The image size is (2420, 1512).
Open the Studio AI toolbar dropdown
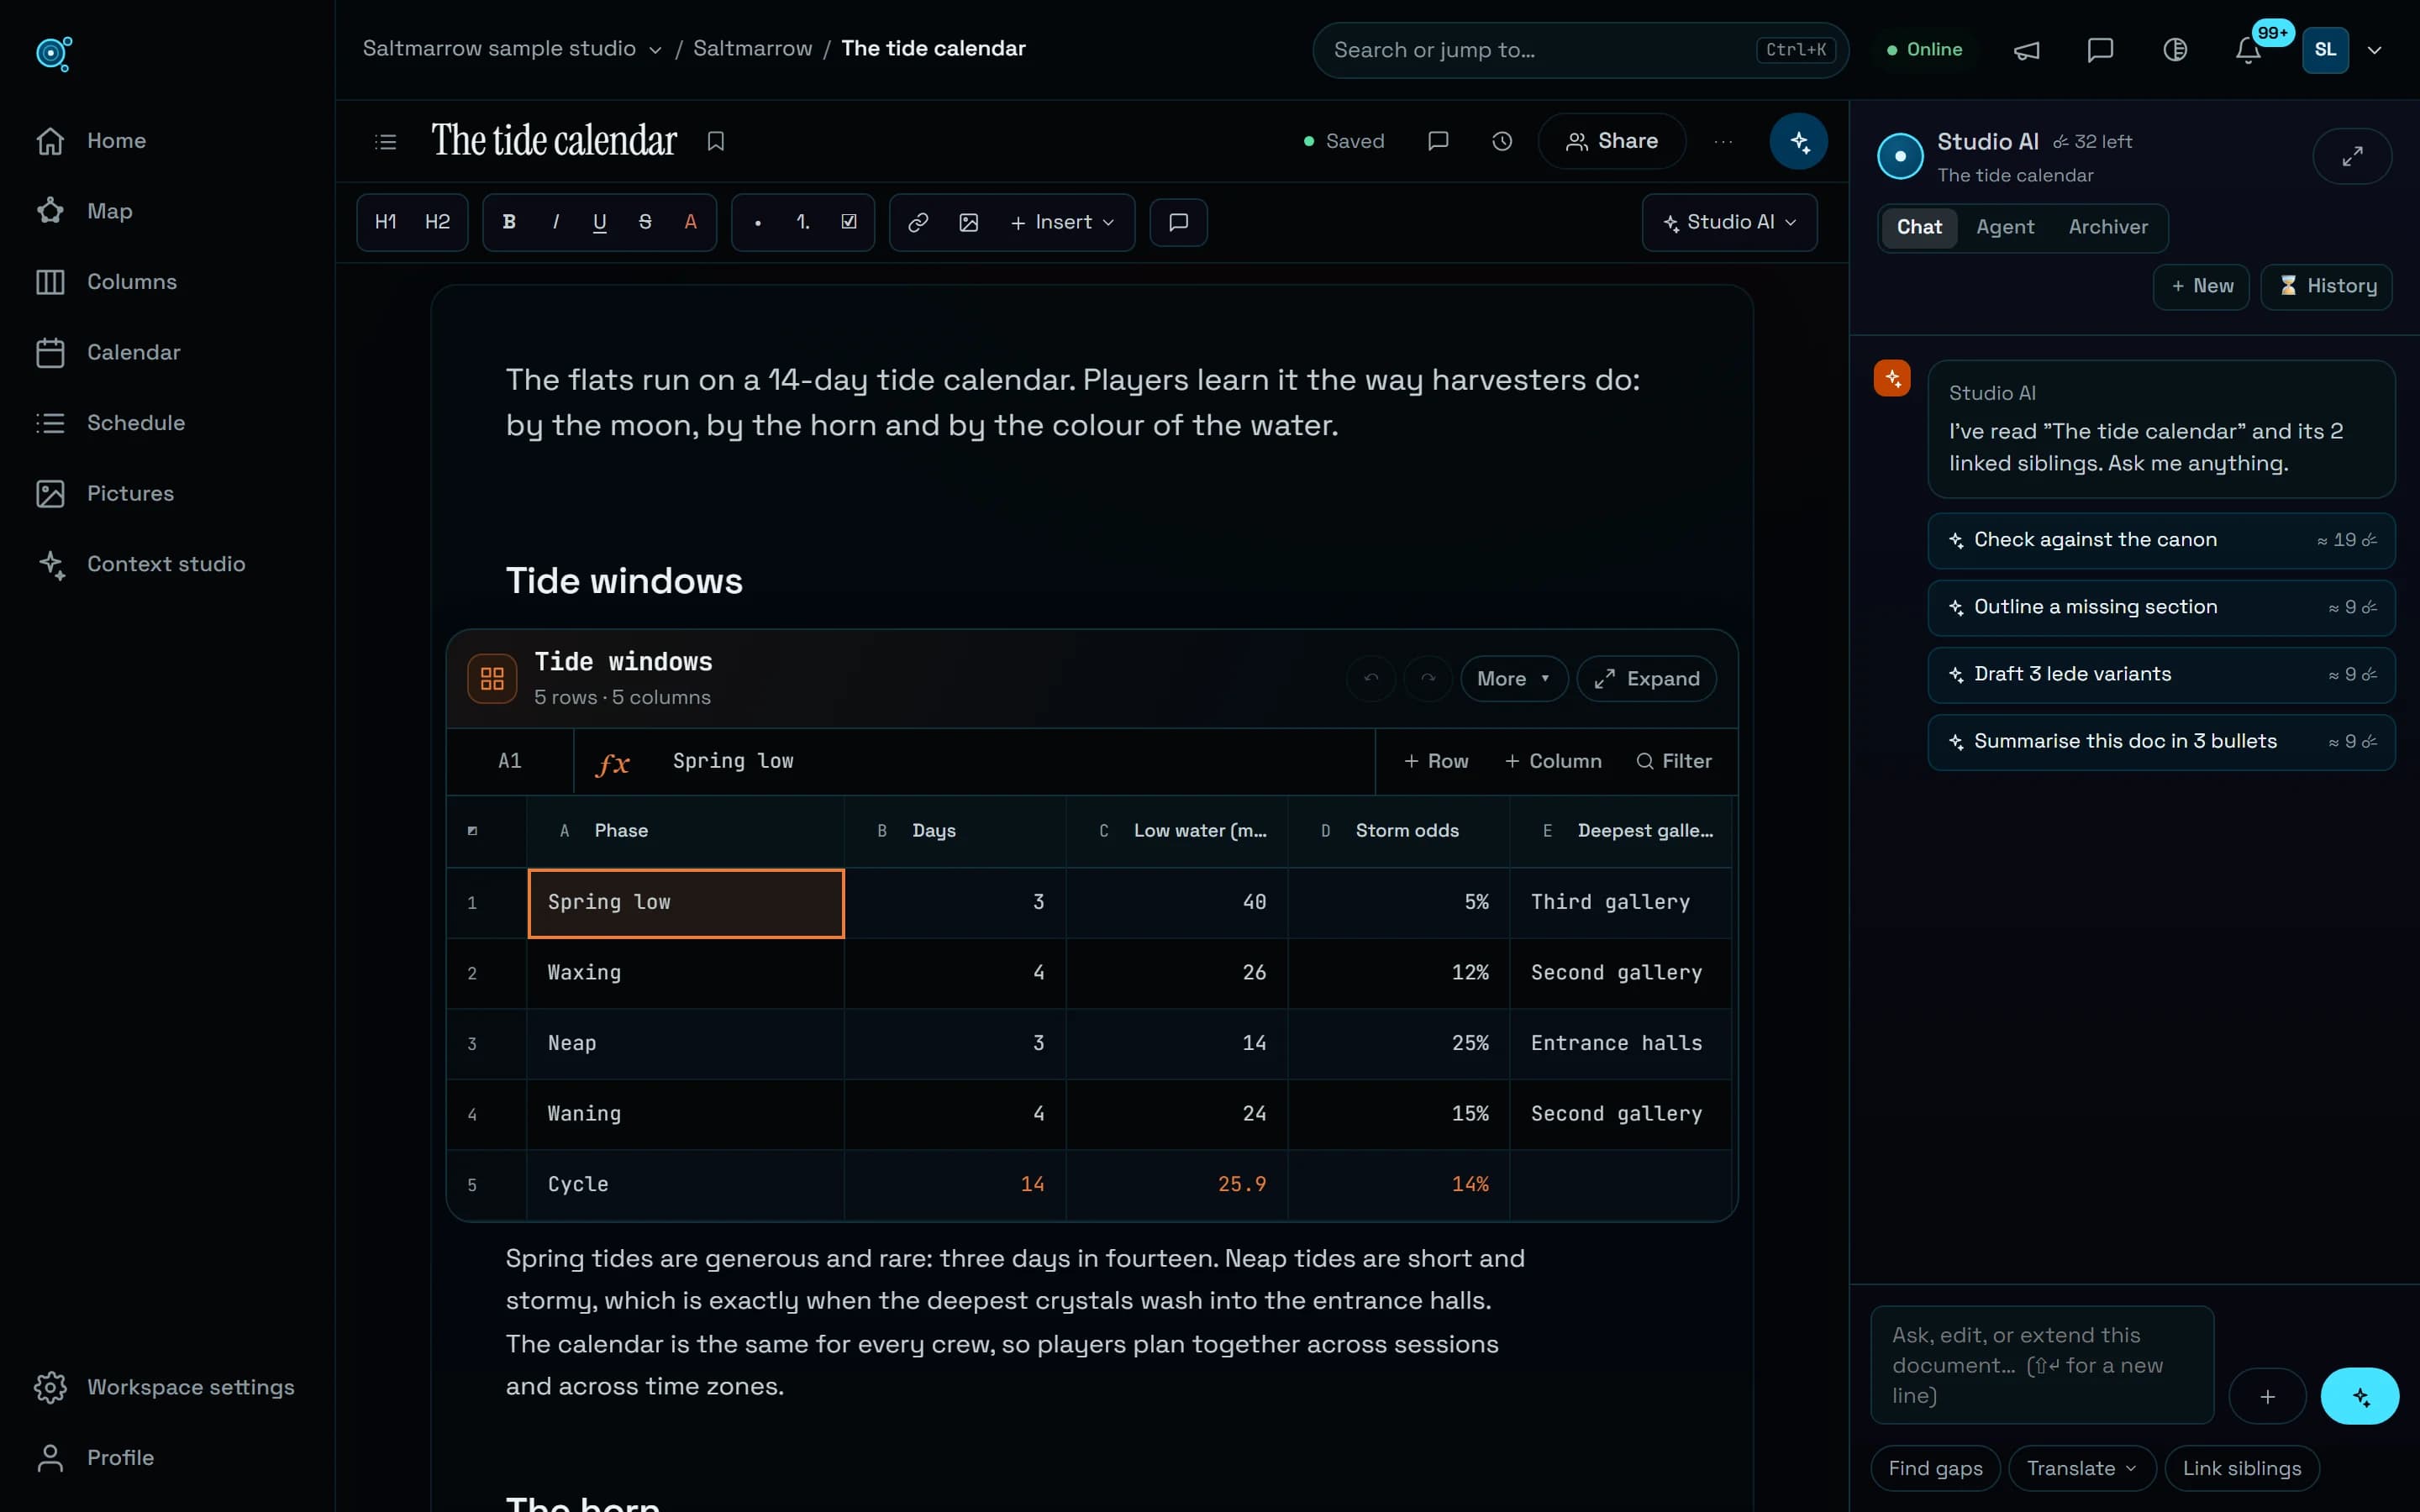pyautogui.click(x=1729, y=222)
